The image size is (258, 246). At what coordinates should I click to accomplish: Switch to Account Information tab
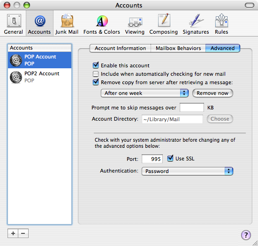(120, 48)
